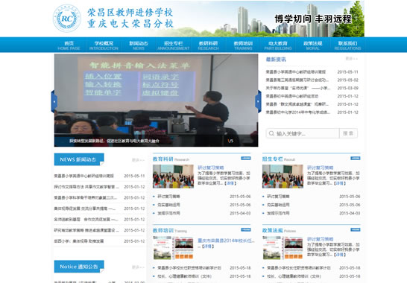Viewport: 407px width, 283px height.
Task: Open first latest-news item dated 2015-05-11
Action: coord(296,71)
